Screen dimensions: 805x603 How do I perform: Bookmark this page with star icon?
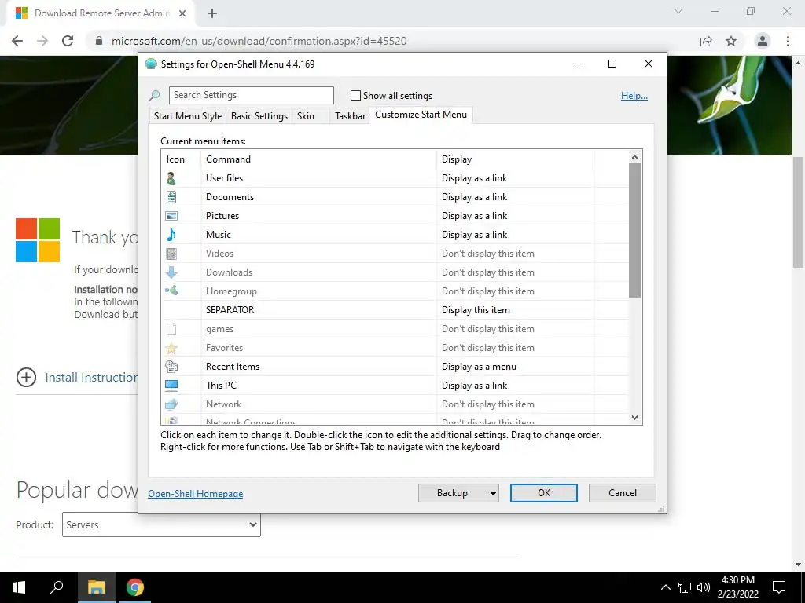[731, 41]
